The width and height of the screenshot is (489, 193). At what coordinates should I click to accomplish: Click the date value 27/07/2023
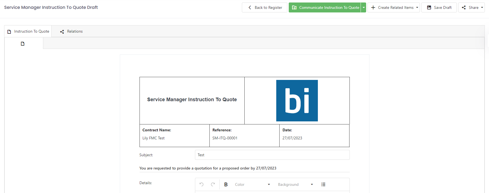click(x=292, y=138)
